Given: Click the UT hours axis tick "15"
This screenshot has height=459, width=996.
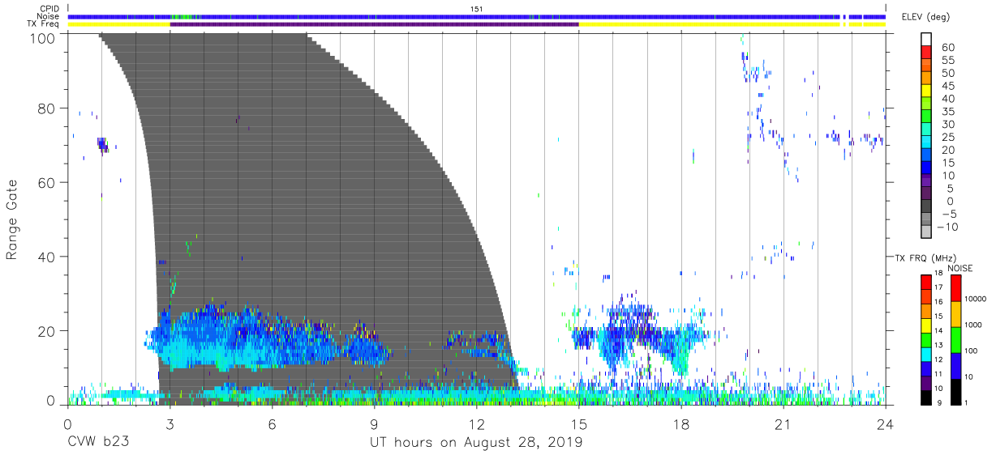Looking at the screenshot, I should (579, 426).
